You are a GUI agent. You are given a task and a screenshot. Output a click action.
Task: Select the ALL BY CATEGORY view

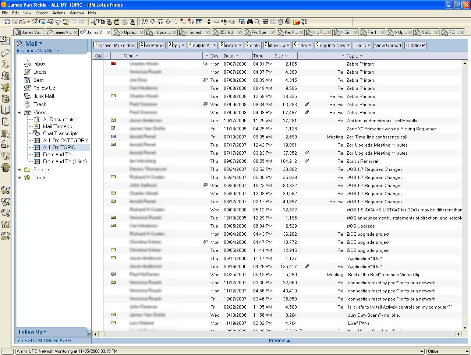tap(65, 140)
